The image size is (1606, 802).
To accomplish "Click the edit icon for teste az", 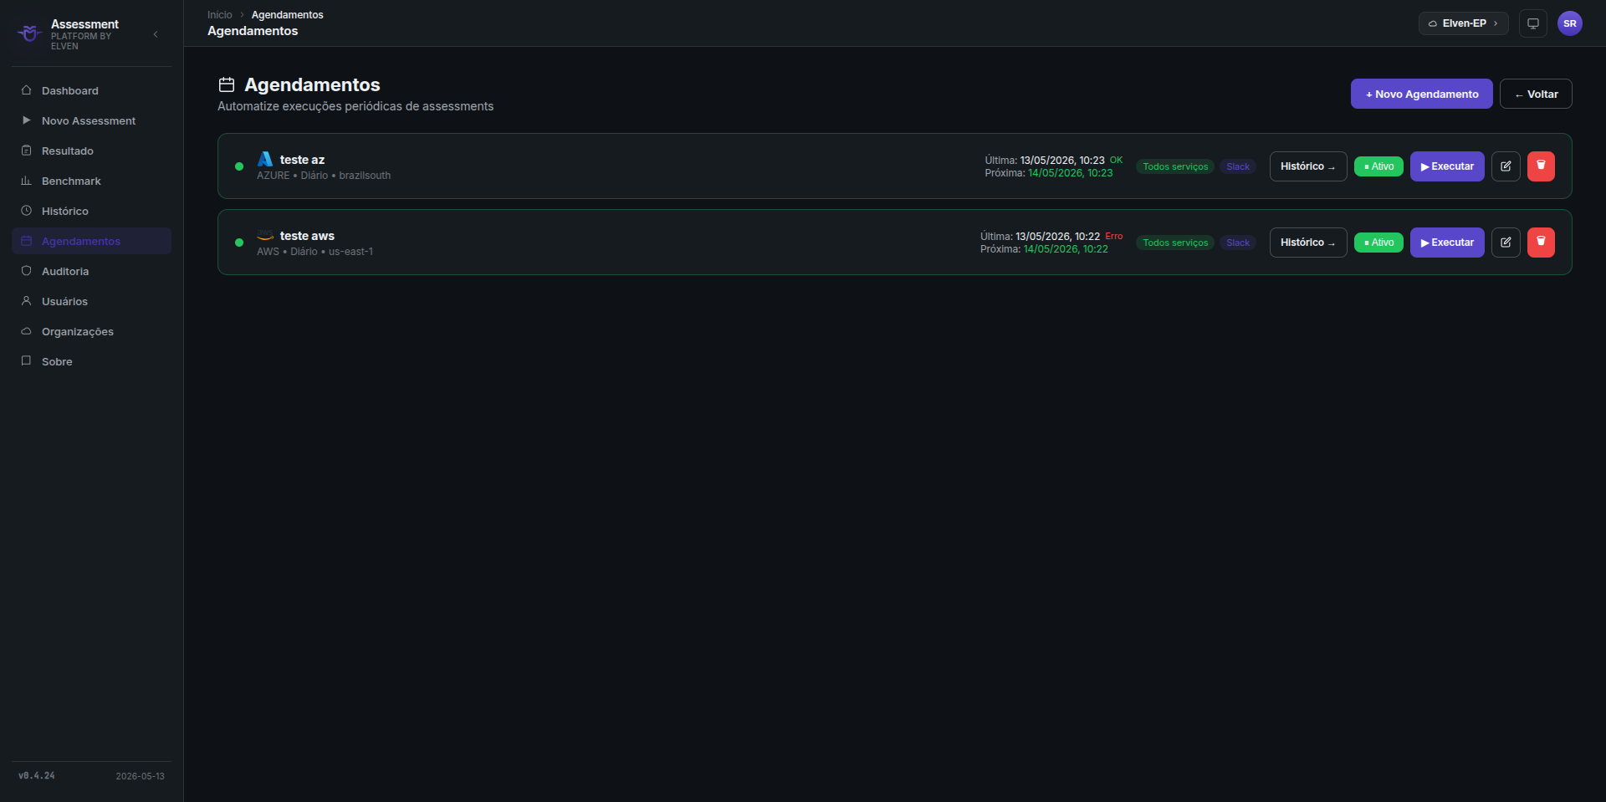I will tap(1506, 166).
